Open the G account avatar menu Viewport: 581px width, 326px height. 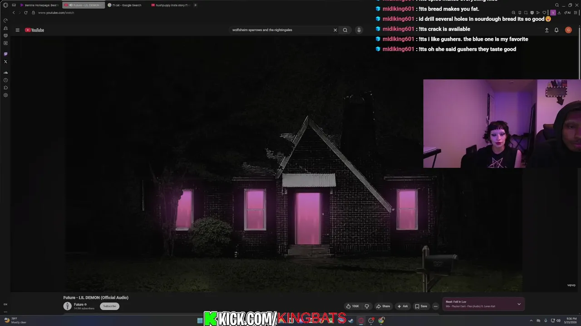pos(568,30)
